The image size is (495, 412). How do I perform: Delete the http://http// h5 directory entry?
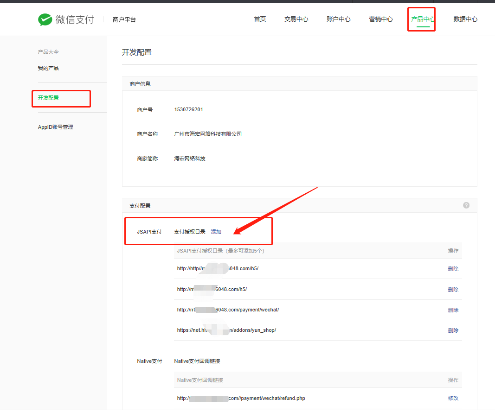(453, 269)
